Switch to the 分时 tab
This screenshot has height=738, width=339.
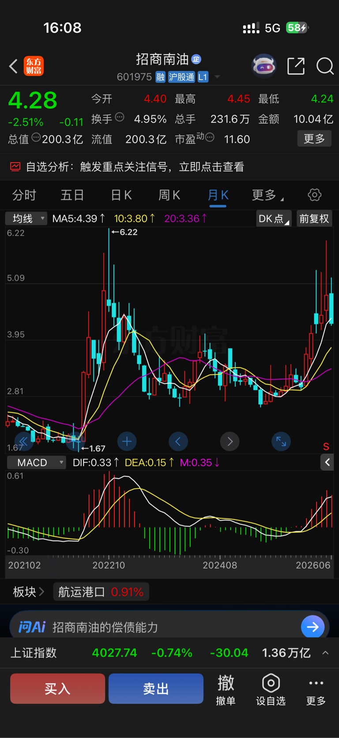tap(24, 195)
